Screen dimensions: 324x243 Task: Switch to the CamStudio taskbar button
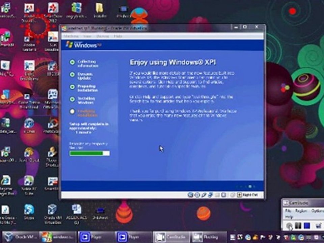coord(171,237)
